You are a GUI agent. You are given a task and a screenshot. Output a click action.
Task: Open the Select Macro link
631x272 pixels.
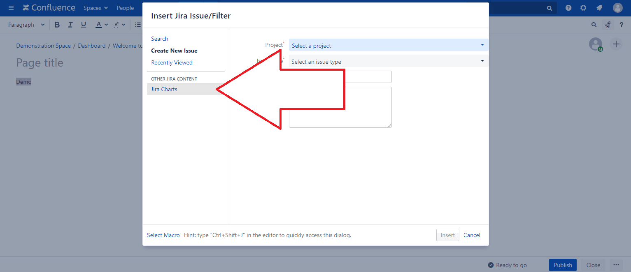click(163, 235)
